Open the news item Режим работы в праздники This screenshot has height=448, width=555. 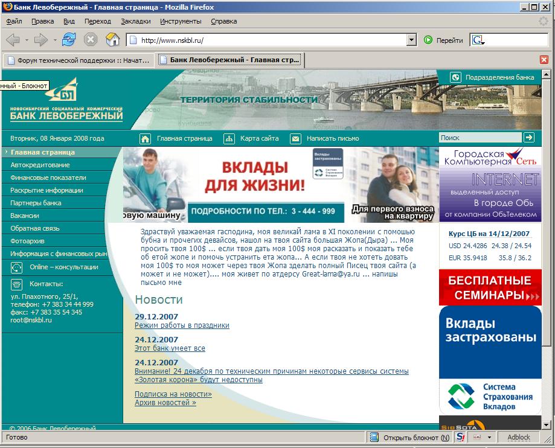(182, 325)
